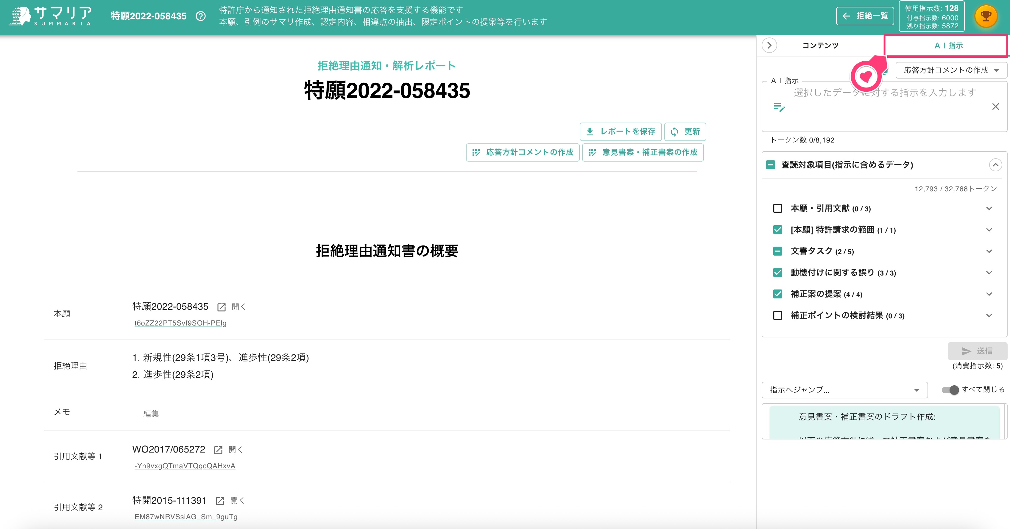Viewport: 1010px width, 529px height.
Task: Open 指示へジャンプ dropdown
Action: tap(844, 390)
